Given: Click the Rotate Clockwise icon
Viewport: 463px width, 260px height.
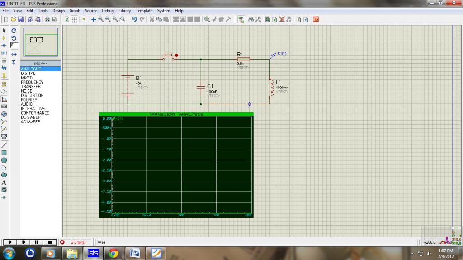Looking at the screenshot, I should tap(14, 31).
